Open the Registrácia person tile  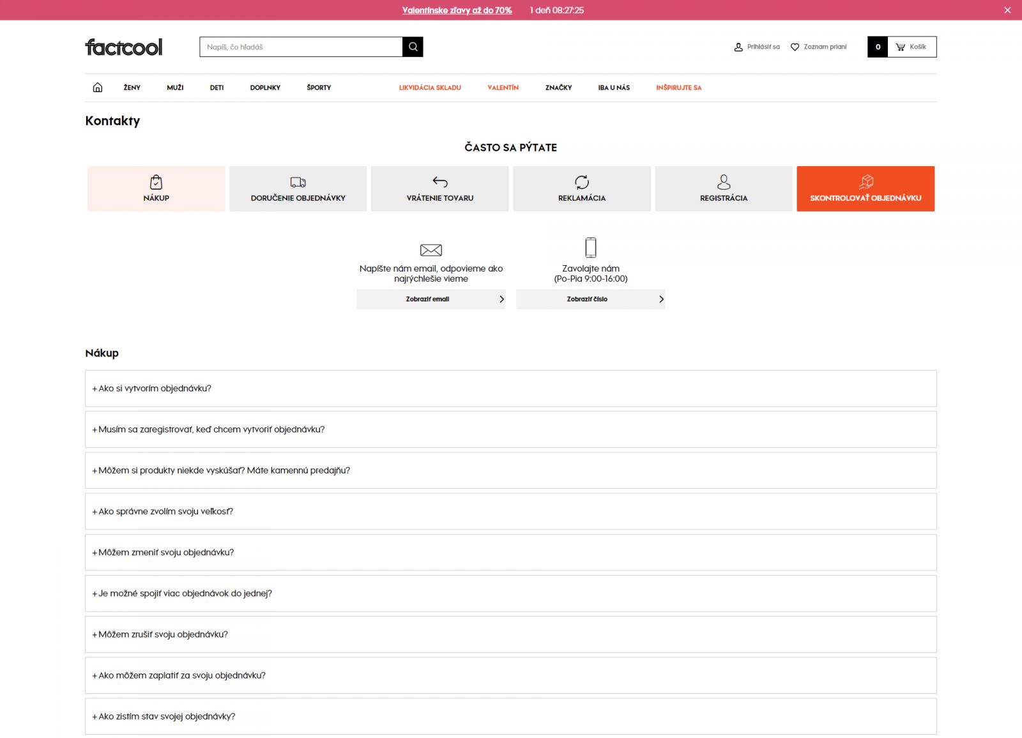[x=723, y=188]
